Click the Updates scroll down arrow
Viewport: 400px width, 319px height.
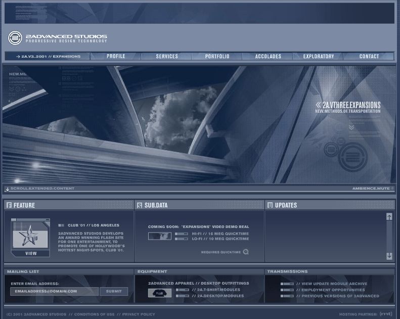[389, 256]
